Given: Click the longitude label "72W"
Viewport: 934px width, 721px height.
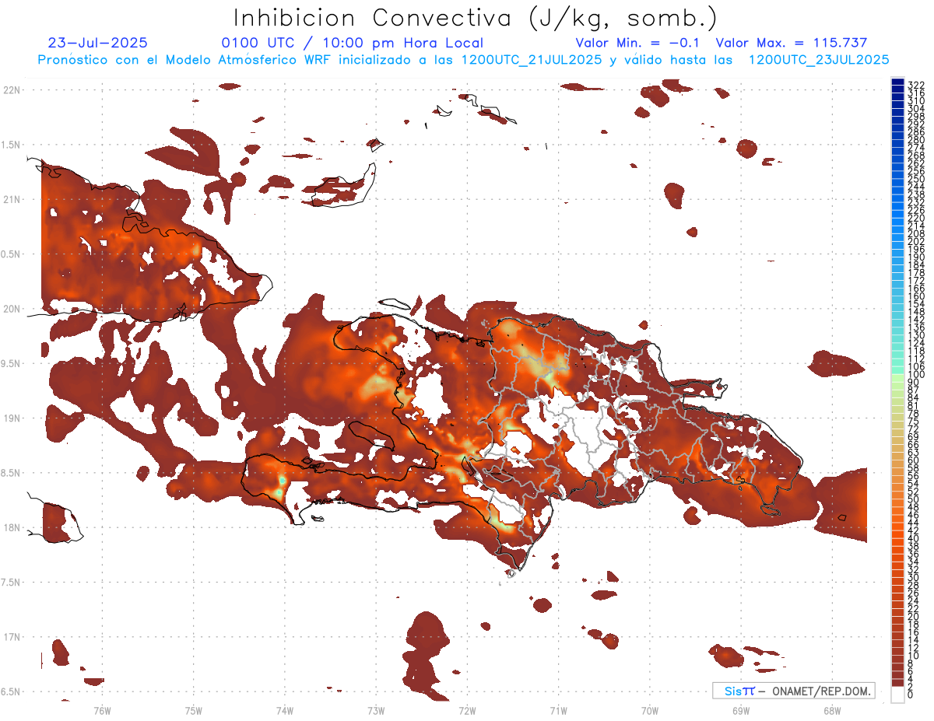Looking at the screenshot, I should pos(467,710).
